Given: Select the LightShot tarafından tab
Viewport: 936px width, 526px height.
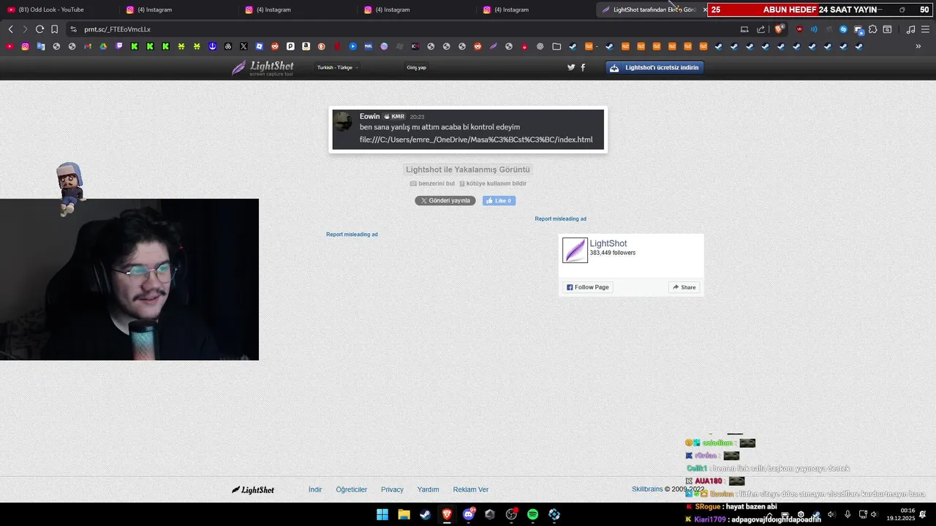Looking at the screenshot, I should tap(653, 9).
